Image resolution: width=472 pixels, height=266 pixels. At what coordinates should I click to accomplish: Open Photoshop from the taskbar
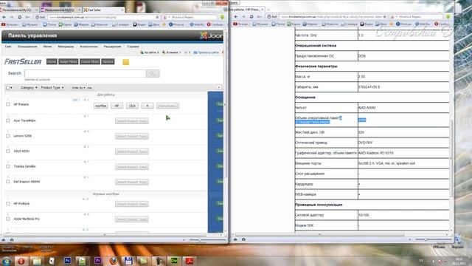pyautogui.click(x=67, y=261)
